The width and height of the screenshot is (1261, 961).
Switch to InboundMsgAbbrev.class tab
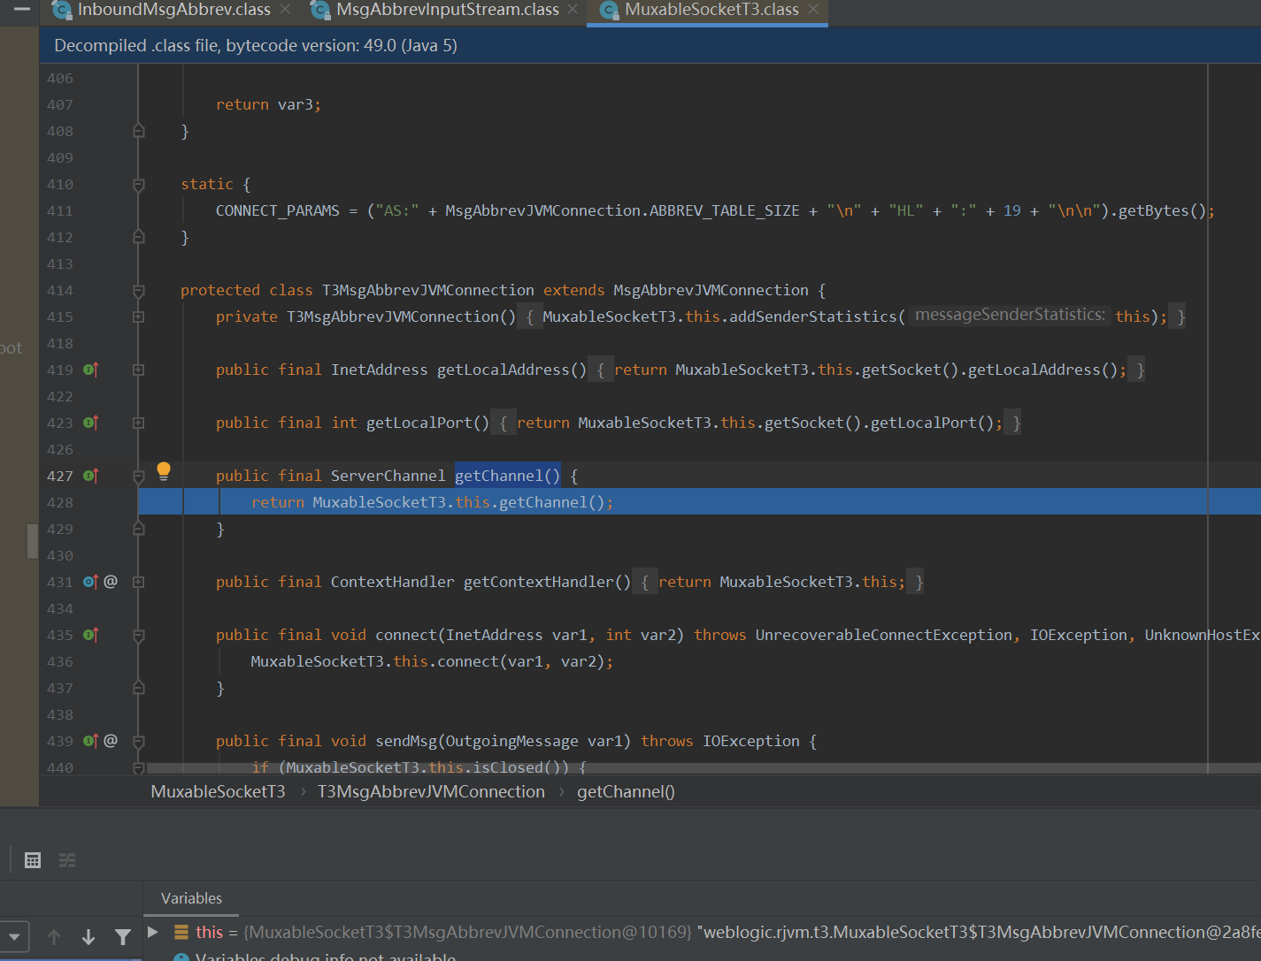pyautogui.click(x=174, y=10)
